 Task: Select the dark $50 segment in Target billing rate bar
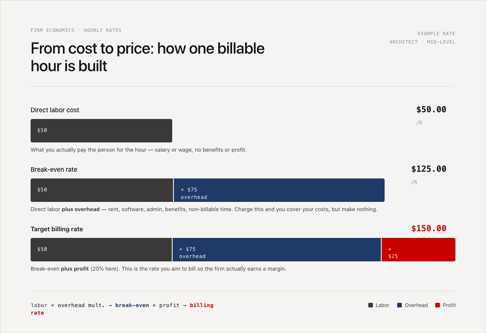click(101, 250)
